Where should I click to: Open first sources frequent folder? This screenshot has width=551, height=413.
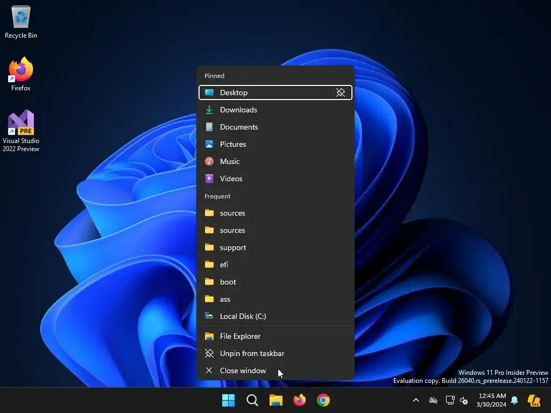tap(275, 213)
